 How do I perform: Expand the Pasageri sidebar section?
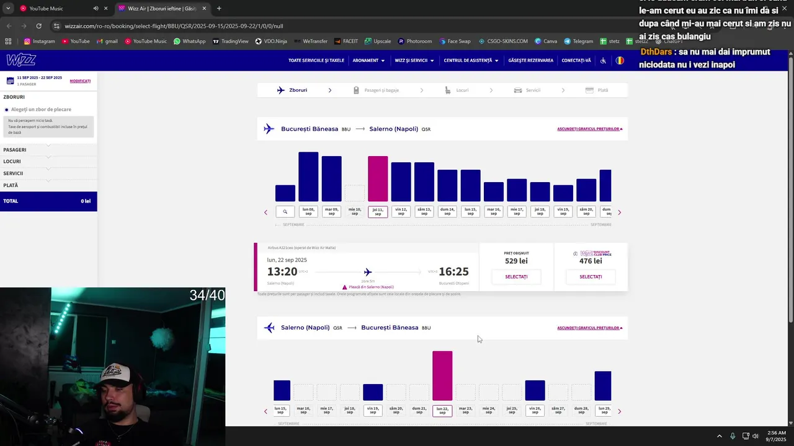(x=48, y=150)
